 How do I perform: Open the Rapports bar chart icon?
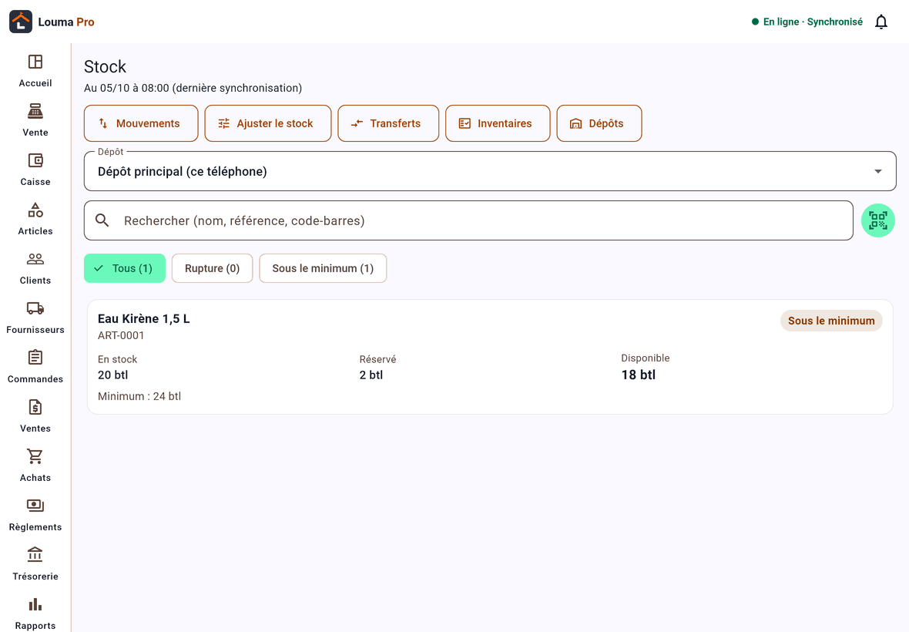point(35,604)
